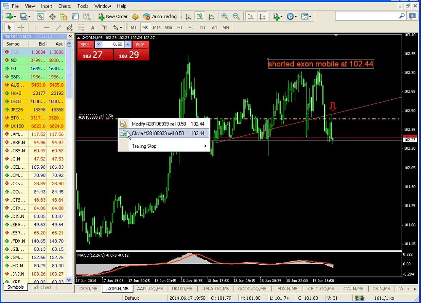421x303 pixels.
Task: Select the text label tool
Action: point(104,28)
